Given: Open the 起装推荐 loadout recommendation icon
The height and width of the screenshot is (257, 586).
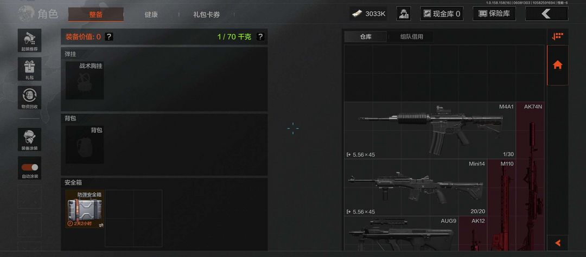Looking at the screenshot, I should (29, 41).
